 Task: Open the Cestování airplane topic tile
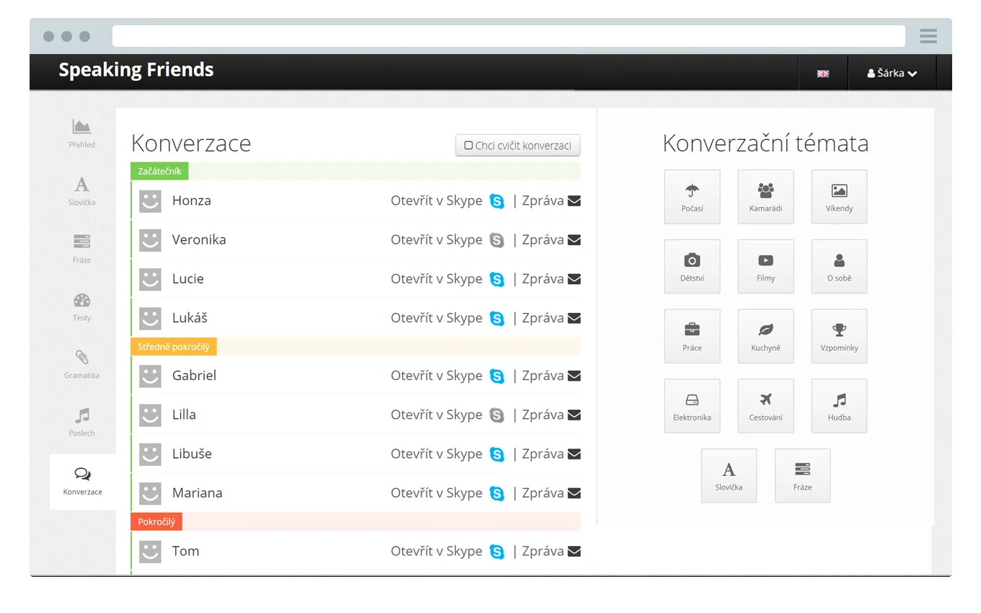pyautogui.click(x=765, y=406)
